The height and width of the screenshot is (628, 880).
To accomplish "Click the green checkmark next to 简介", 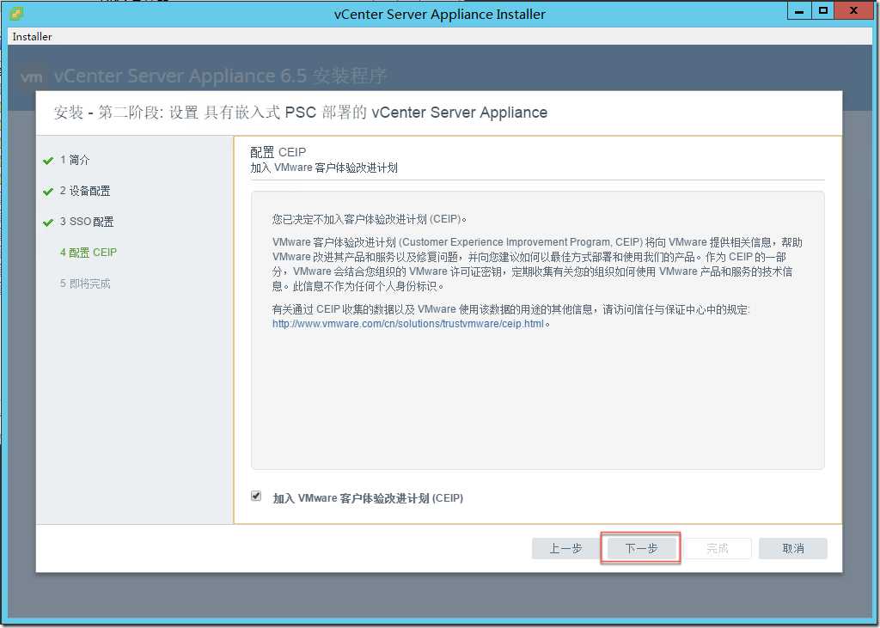I will 48,161.
